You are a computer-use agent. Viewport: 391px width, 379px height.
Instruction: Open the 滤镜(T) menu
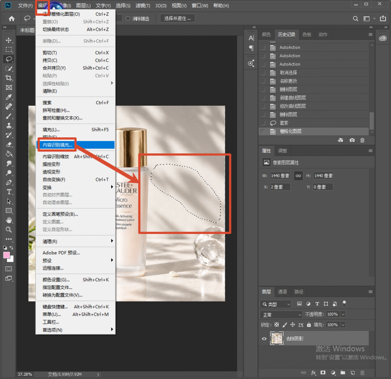coord(143,5)
